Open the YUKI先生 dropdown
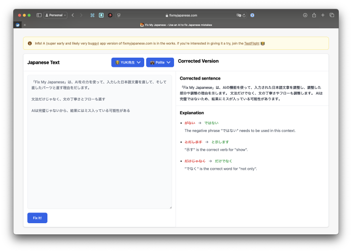Image resolution: width=352 pixels, height=252 pixels. pos(128,63)
